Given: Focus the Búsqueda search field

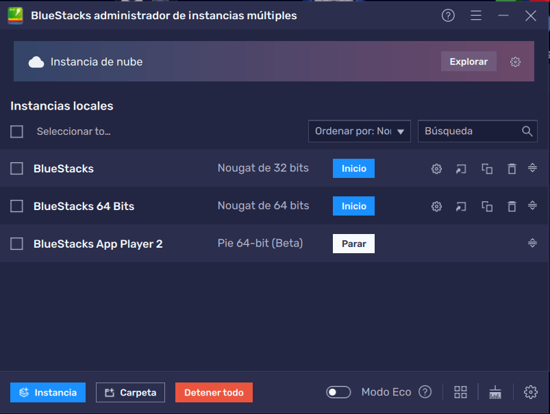Looking at the screenshot, I should coord(477,131).
